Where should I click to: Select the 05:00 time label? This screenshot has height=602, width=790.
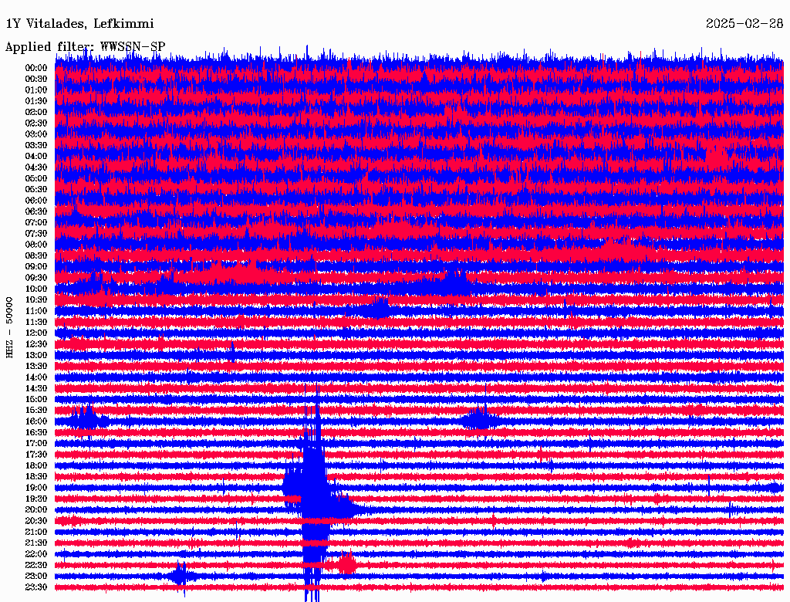tap(36, 178)
